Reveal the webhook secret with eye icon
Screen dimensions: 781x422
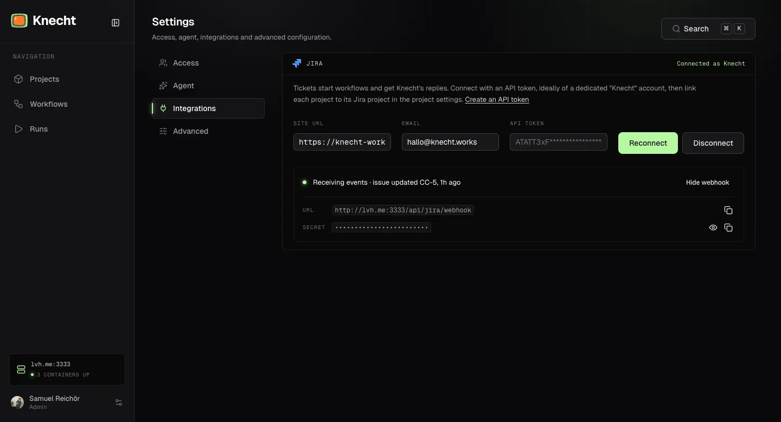pyautogui.click(x=713, y=228)
